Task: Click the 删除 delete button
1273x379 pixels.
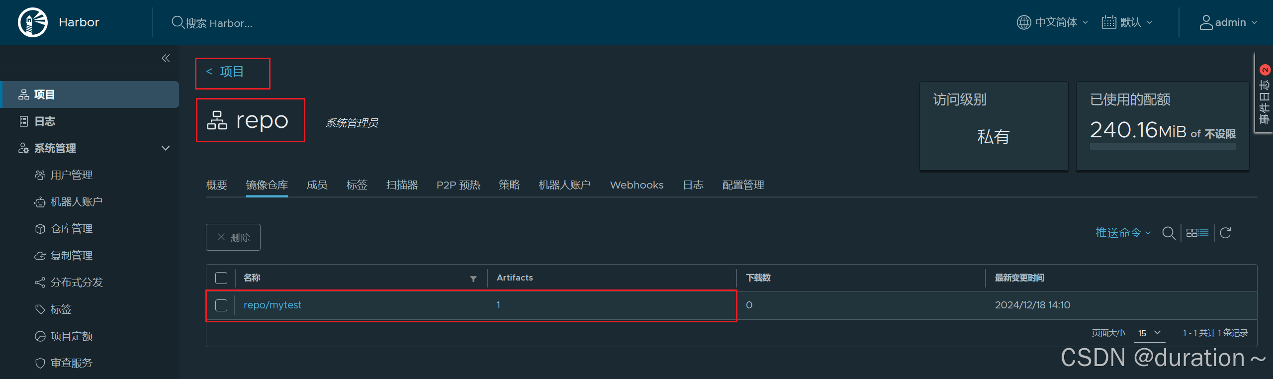Action: [233, 237]
